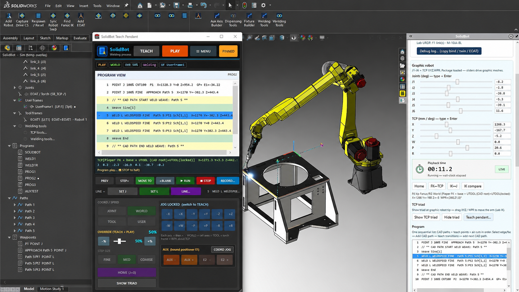Select TOOL coordinate mode
Image resolution: width=519 pixels, height=292 pixels.
pyautogui.click(x=112, y=222)
